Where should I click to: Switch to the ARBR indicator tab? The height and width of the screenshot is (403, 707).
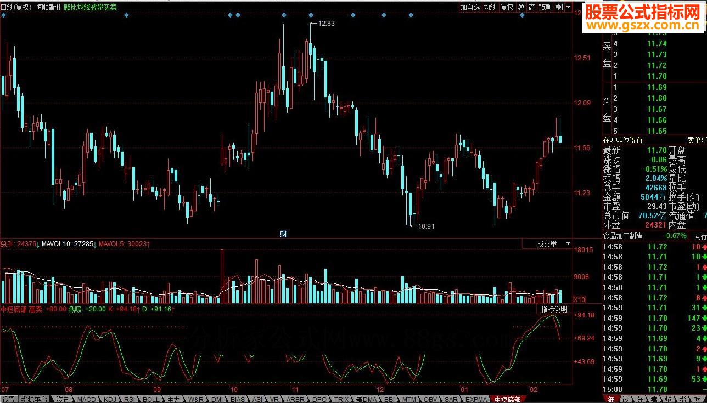pos(295,399)
